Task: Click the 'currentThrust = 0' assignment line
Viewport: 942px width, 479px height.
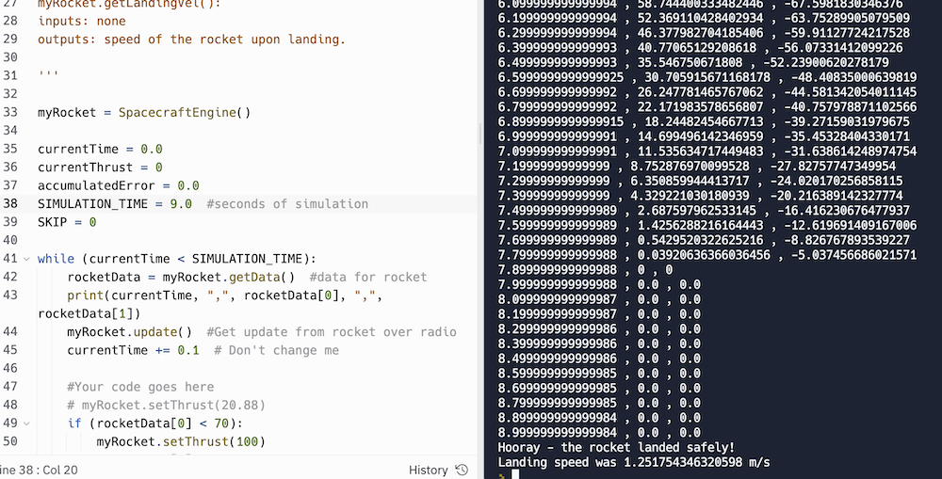Action: tap(100, 167)
